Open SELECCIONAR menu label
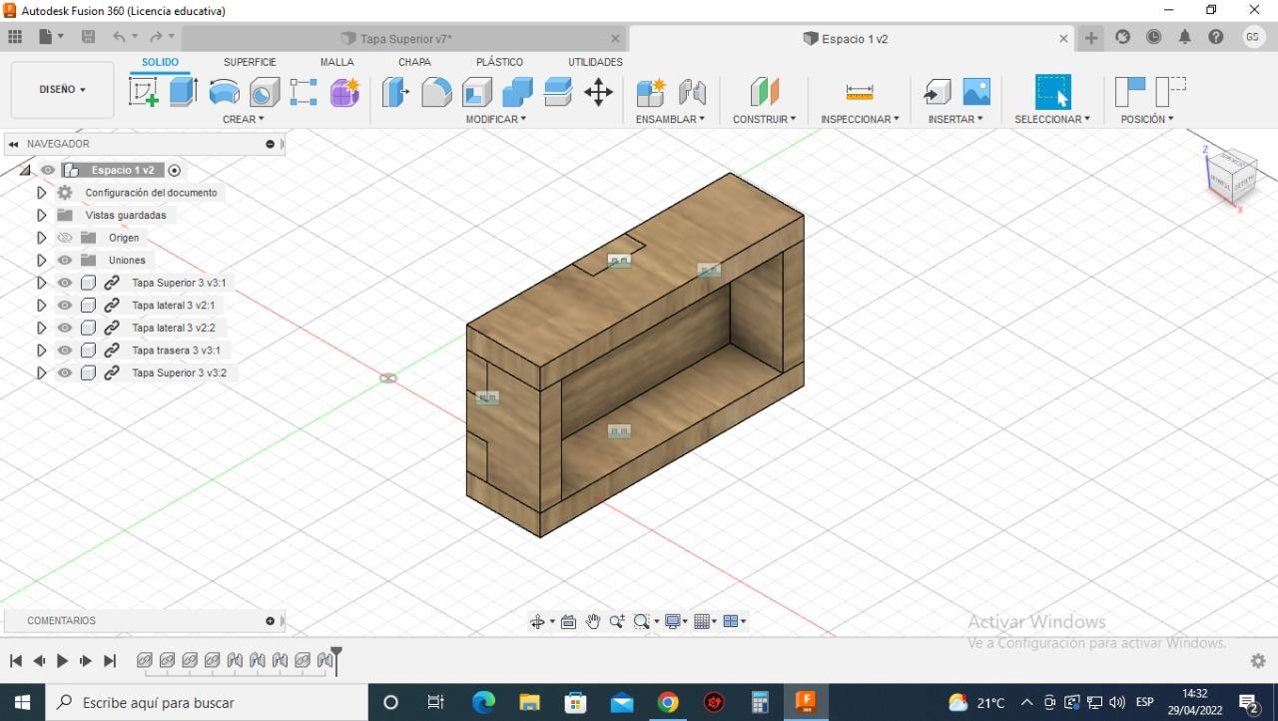 tap(1052, 119)
